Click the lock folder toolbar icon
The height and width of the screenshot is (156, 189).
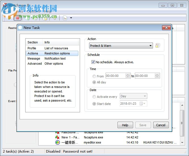pos(45,18)
